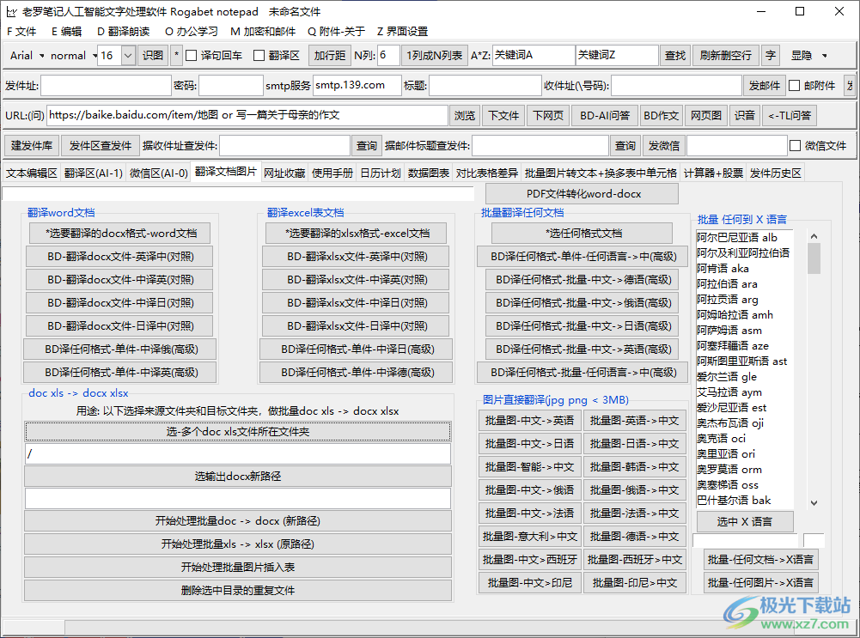Enable the 微信文件 checkbox
Viewport: 860px width, 638px height.
(x=795, y=145)
